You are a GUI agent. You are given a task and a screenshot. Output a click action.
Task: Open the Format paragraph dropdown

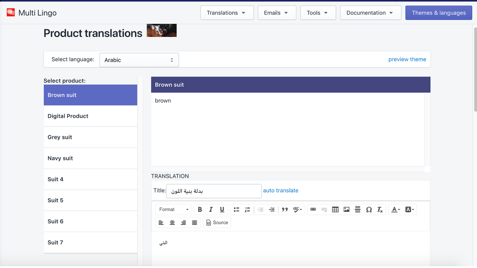174,210
